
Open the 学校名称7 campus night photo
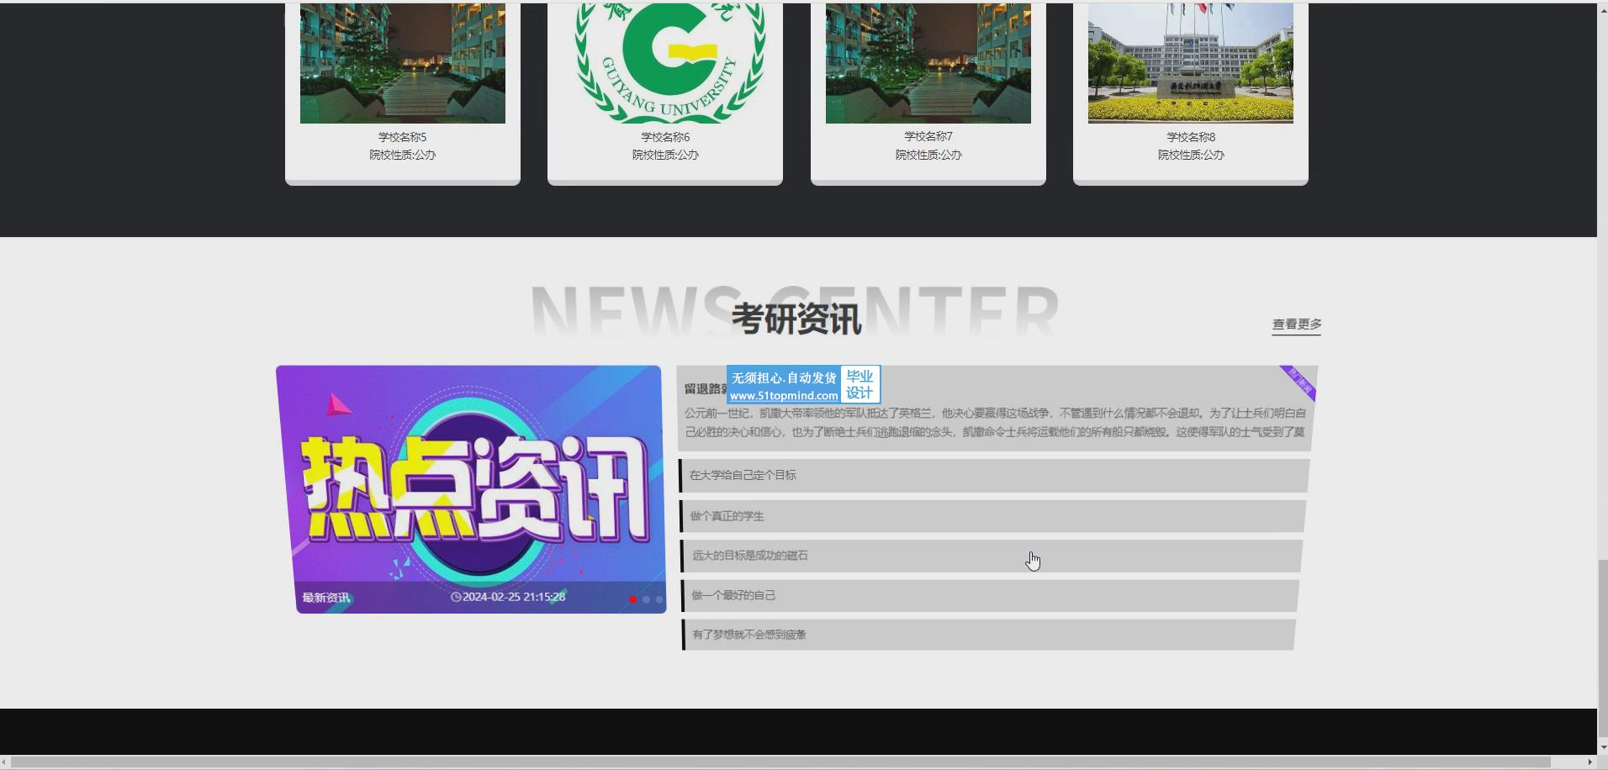[928, 63]
